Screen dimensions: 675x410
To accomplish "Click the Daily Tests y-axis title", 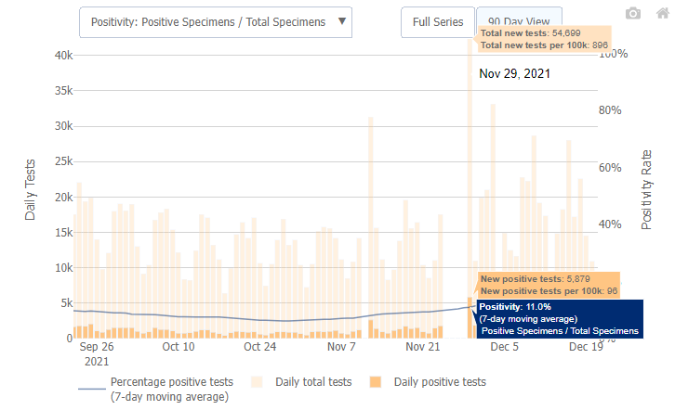I will point(31,188).
